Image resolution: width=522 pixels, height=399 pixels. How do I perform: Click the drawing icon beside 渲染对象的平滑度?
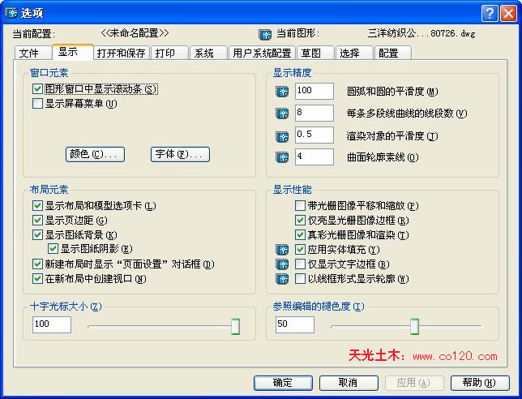tap(282, 136)
